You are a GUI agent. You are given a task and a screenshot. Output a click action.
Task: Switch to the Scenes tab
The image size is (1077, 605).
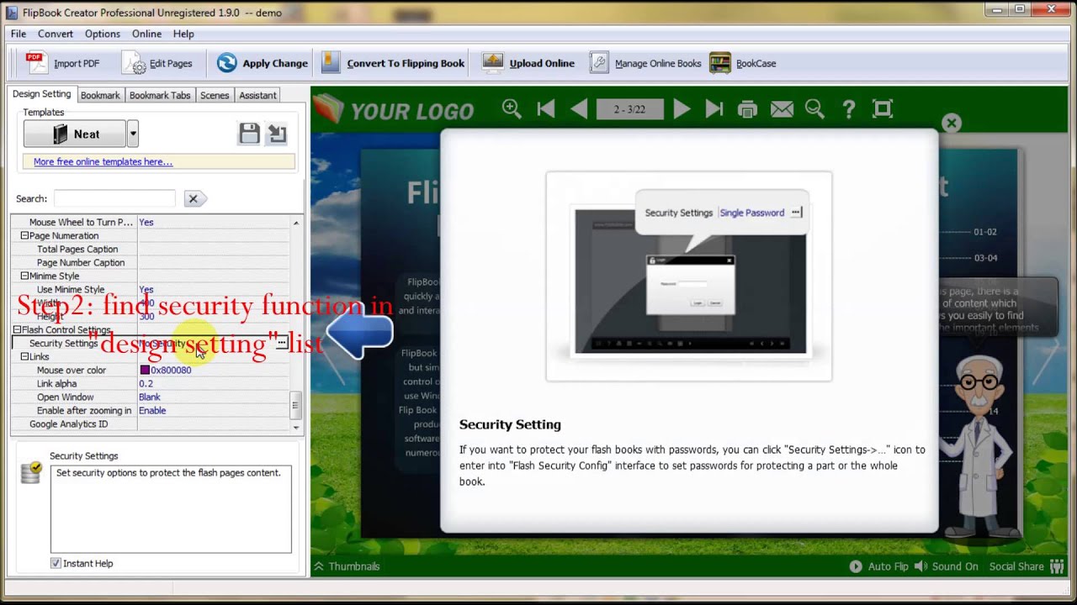[x=215, y=95]
